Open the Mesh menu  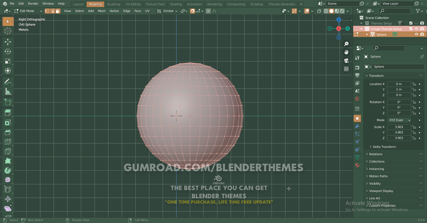(102, 11)
